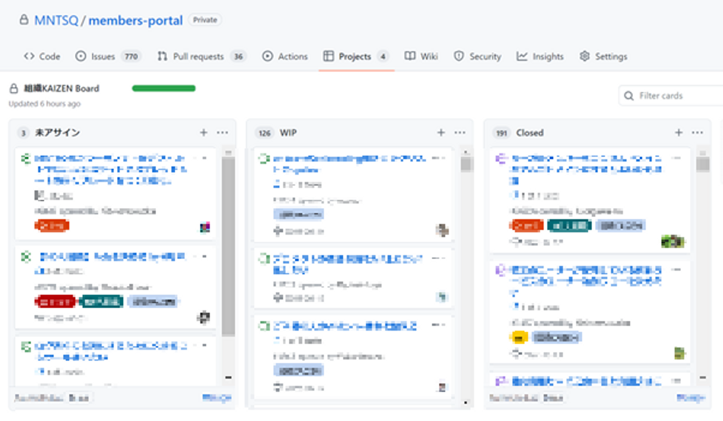Image resolution: width=723 pixels, height=421 pixels.
Task: Click the Private badge
Action: (205, 20)
